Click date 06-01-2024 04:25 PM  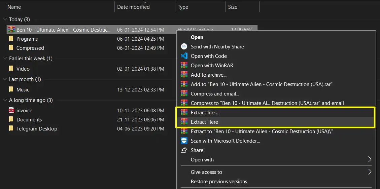pos(141,39)
